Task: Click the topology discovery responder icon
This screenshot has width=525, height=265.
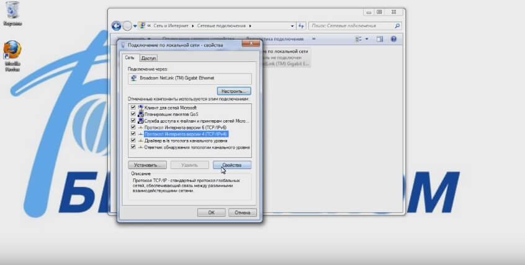Action: pyautogui.click(x=141, y=147)
